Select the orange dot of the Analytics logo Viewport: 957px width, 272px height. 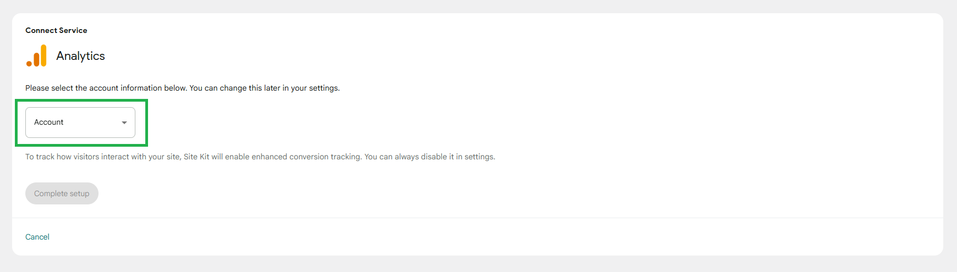29,64
